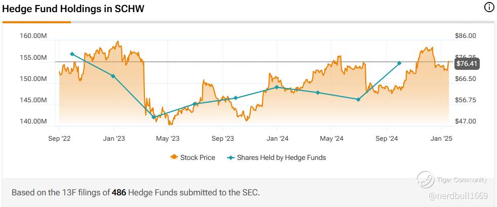497x207 pixels.
Task: Click the orange tab indicator under title
Action: click(x=36, y=22)
